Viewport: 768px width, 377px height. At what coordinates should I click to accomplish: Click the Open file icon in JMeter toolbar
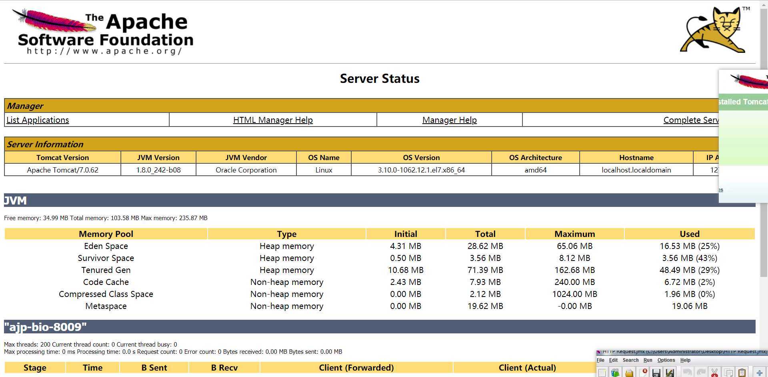pyautogui.click(x=629, y=373)
